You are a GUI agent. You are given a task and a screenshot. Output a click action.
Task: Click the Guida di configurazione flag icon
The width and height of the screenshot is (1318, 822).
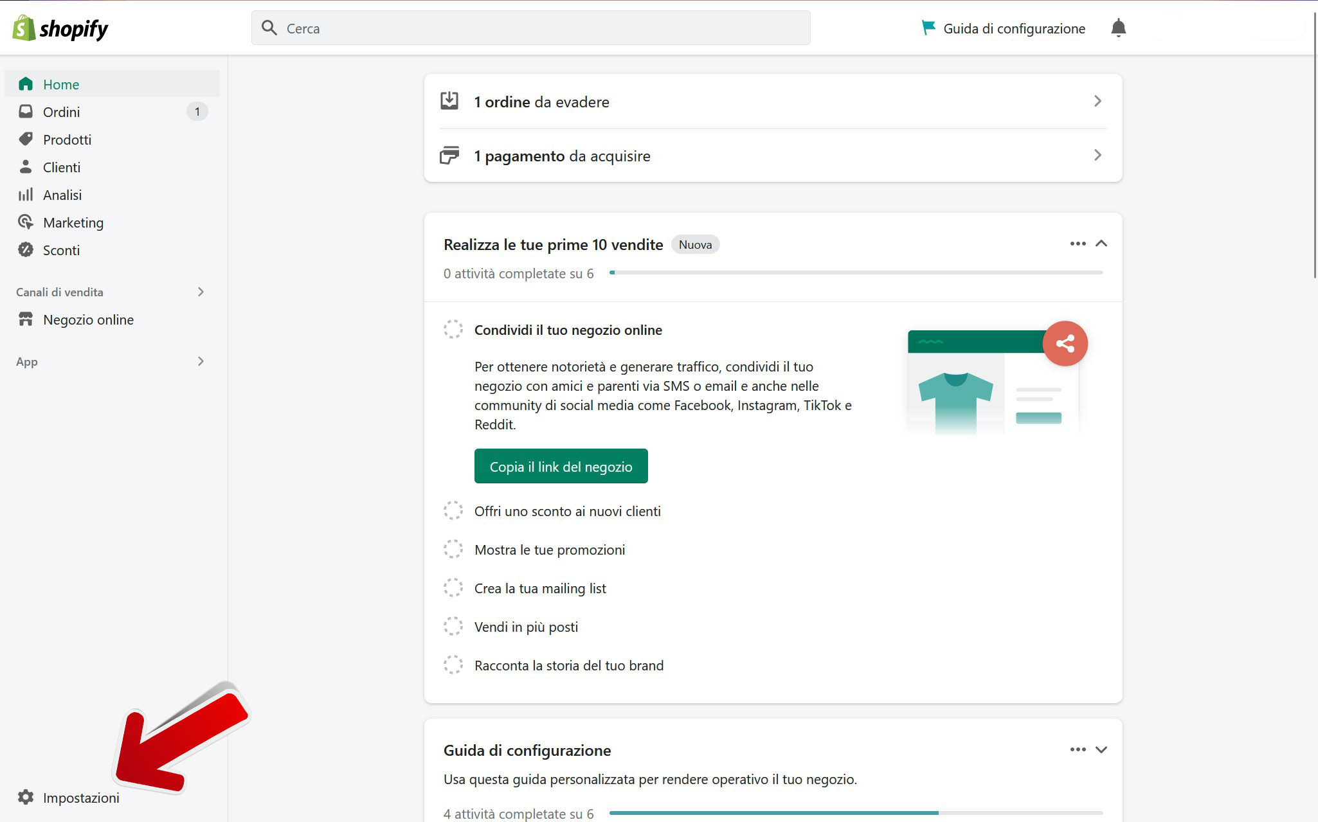[x=928, y=28]
